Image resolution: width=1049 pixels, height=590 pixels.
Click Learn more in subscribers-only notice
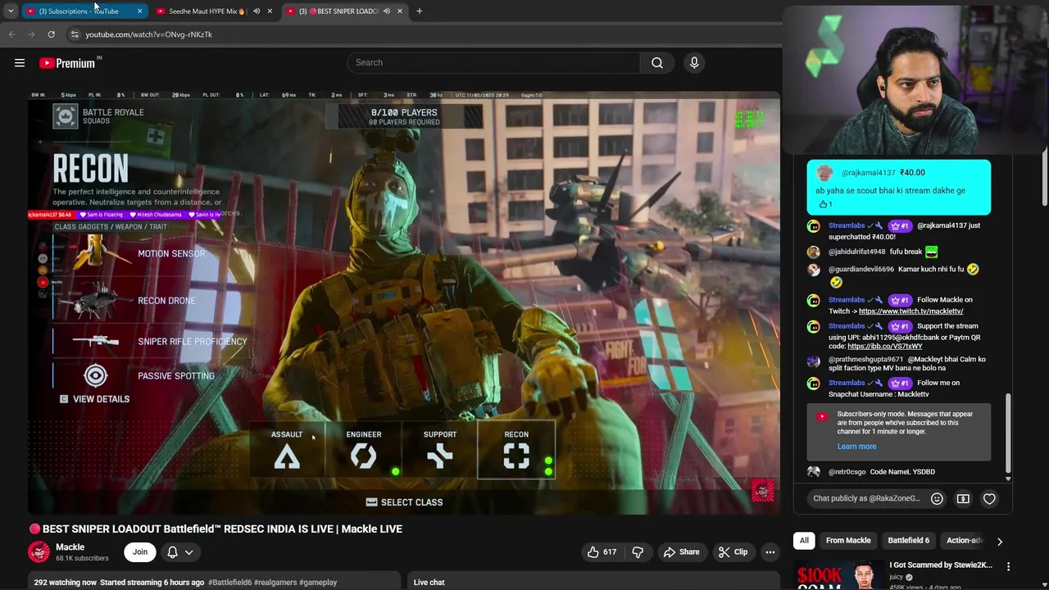(856, 447)
